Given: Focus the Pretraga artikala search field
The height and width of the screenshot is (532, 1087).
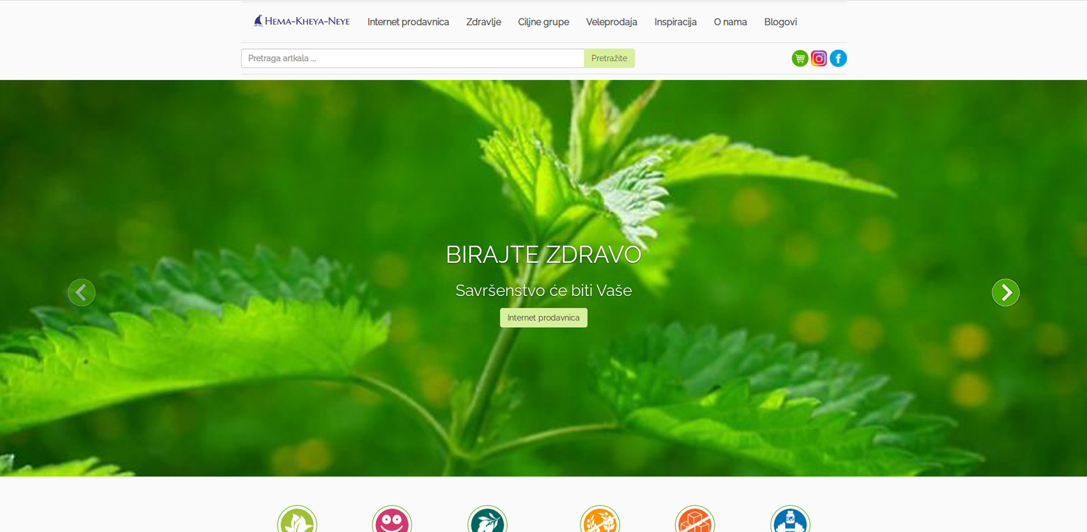Looking at the screenshot, I should 413,58.
